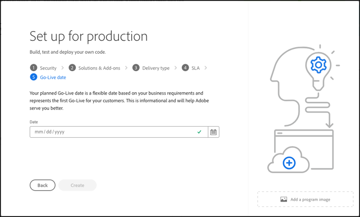
Task: Click the Create button
Action: click(x=77, y=185)
